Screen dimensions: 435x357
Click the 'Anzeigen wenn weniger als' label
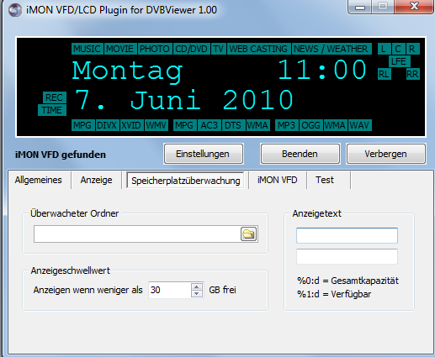click(x=88, y=290)
